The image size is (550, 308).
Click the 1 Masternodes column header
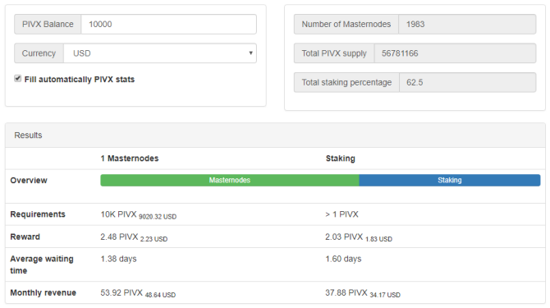point(130,159)
